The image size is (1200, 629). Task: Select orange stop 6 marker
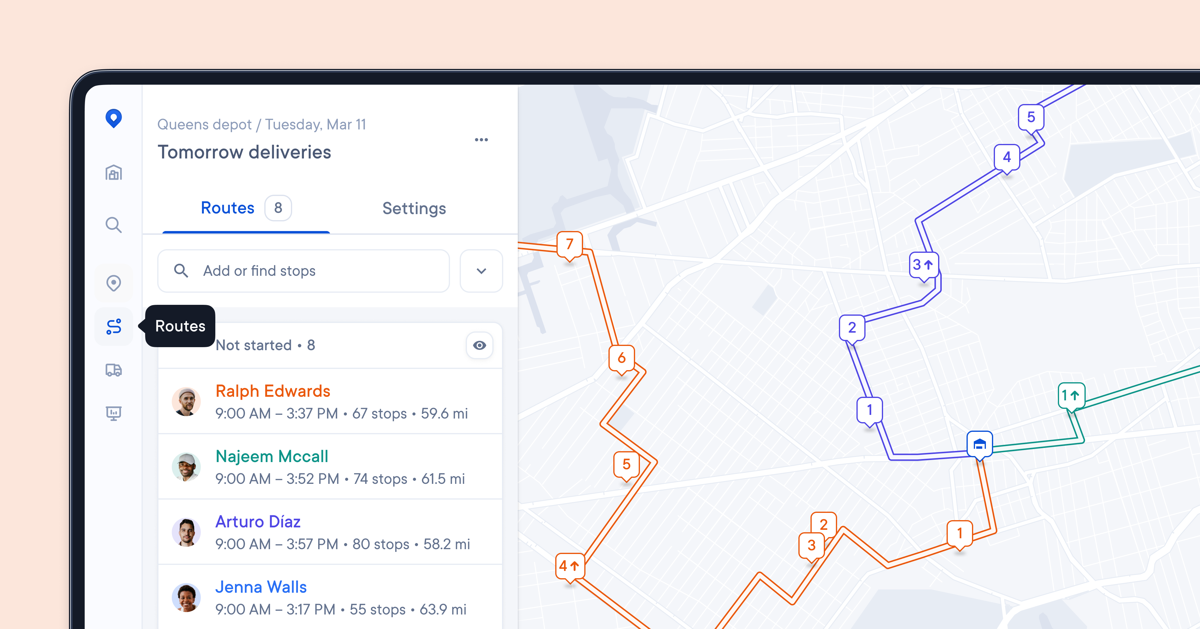pos(622,358)
